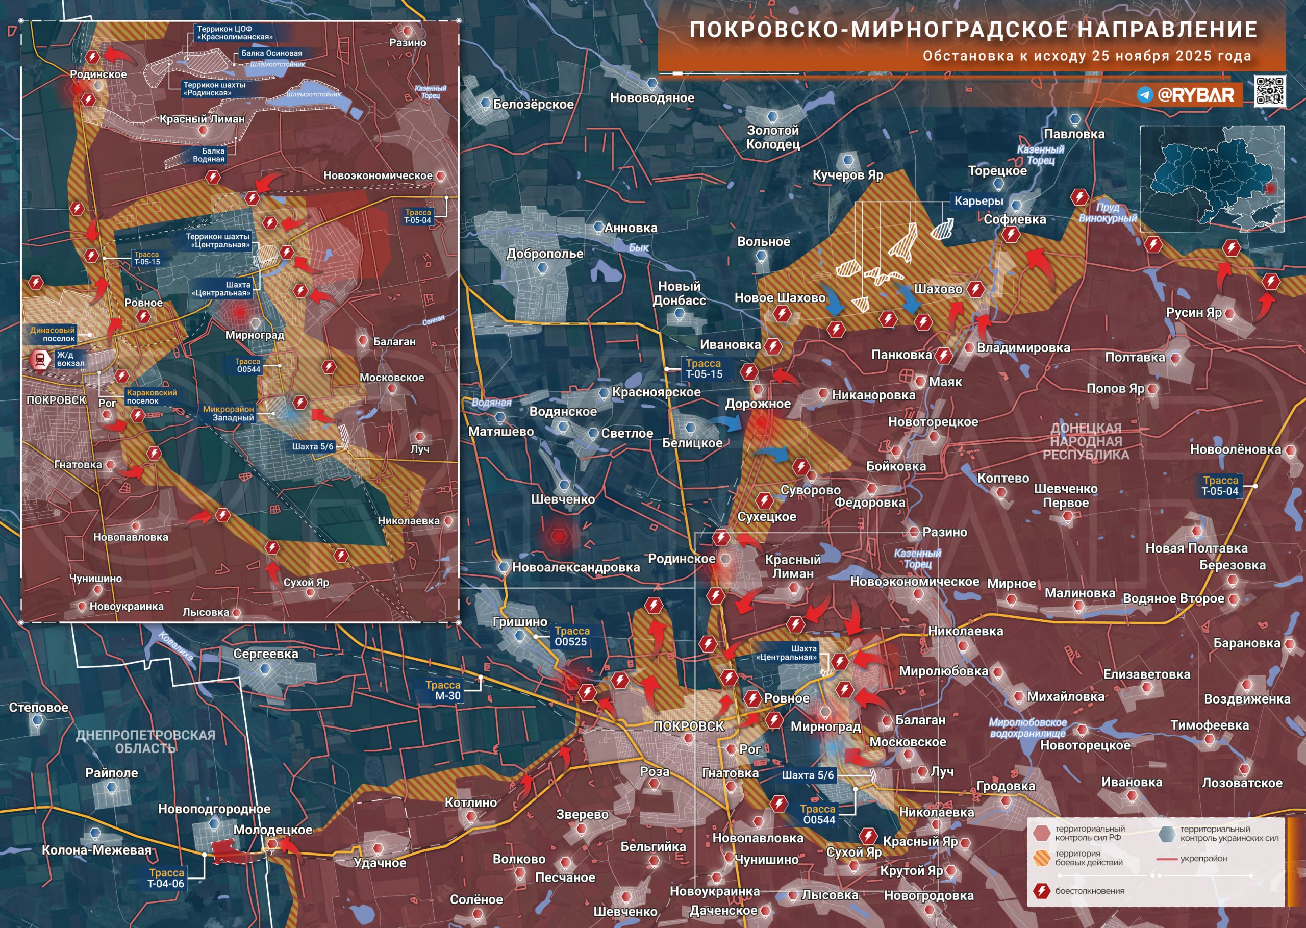
Task: Click the red marker beside Русин Яр
Action: pyautogui.click(x=1229, y=314)
